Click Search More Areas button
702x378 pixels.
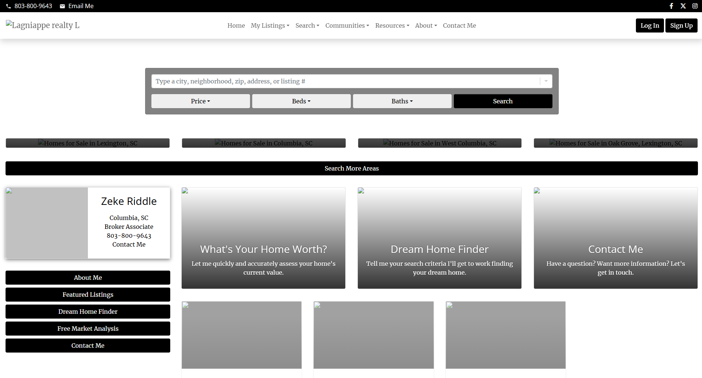[x=352, y=168]
